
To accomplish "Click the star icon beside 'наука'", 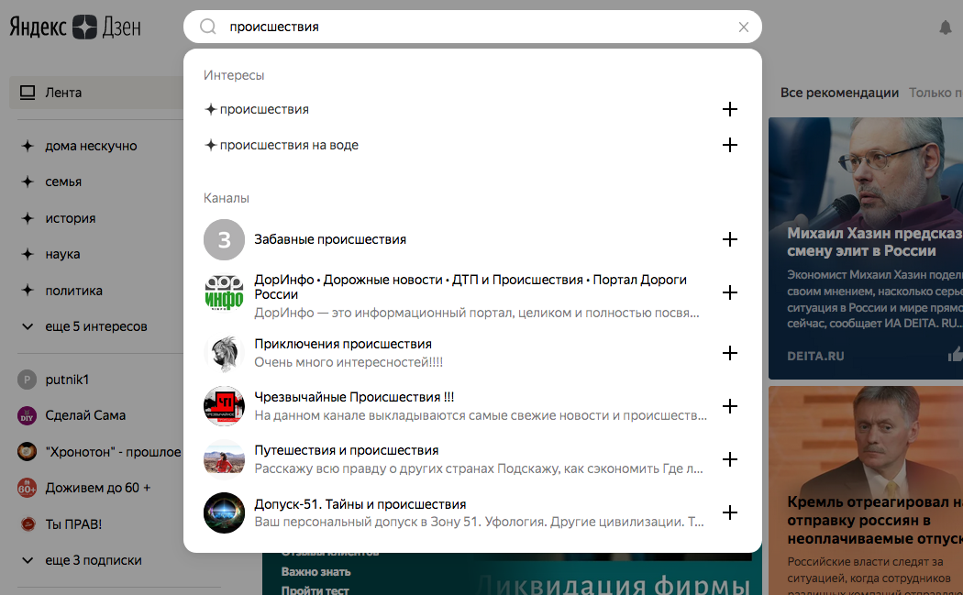I will tap(27, 254).
